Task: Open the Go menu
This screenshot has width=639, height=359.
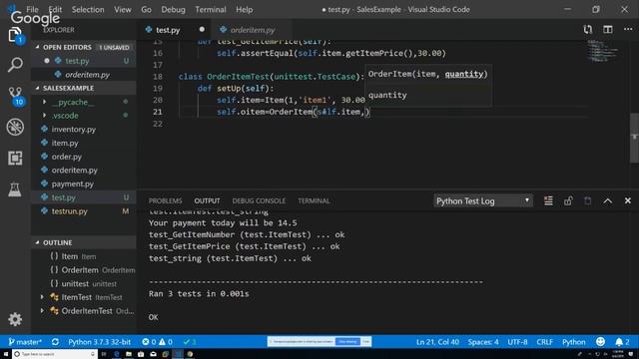Action: click(x=146, y=9)
